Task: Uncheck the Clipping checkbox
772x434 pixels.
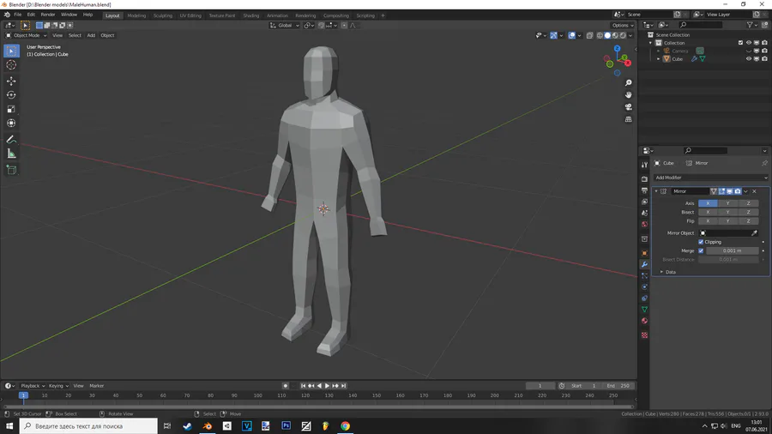Action: point(701,242)
